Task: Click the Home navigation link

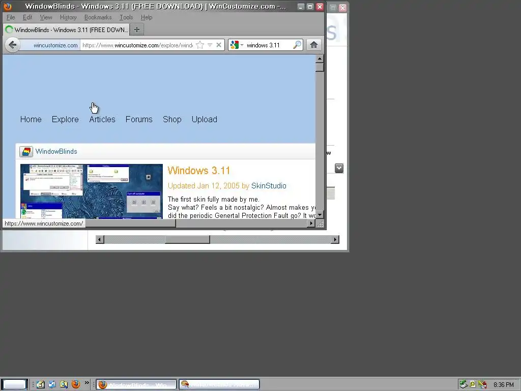Action: [x=31, y=119]
